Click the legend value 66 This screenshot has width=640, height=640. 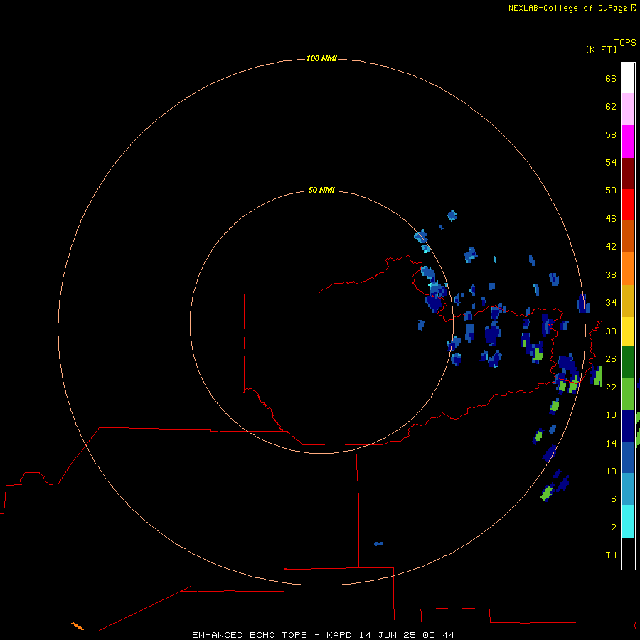click(611, 78)
